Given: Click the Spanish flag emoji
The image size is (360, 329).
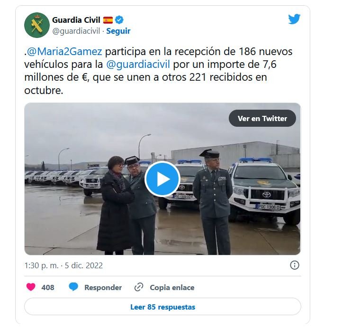Looking at the screenshot, I should pyautogui.click(x=108, y=20).
